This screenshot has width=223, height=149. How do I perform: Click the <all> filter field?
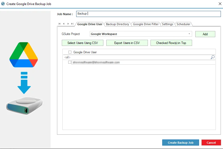coord(136,57)
